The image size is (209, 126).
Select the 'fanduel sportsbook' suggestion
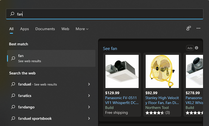51,119
